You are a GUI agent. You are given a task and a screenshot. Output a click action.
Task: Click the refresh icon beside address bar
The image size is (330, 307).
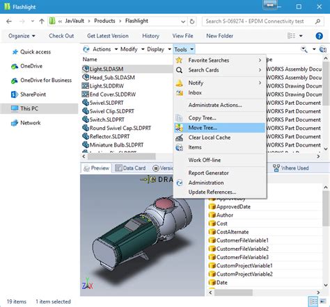point(192,22)
